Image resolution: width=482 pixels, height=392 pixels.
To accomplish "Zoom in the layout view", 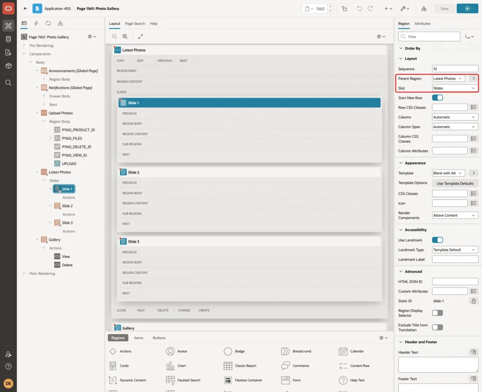I will [125, 36].
